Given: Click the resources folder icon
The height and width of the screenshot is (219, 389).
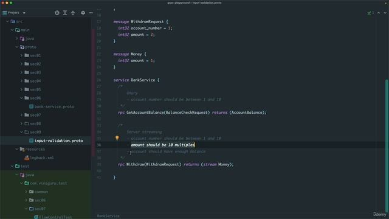Looking at the screenshot, I should click(22, 149).
